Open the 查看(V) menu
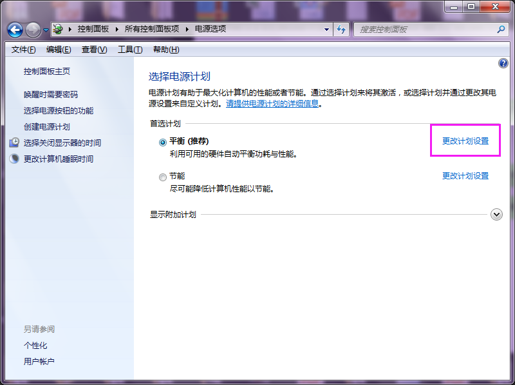Screen dimensions: 515x385 (94, 50)
